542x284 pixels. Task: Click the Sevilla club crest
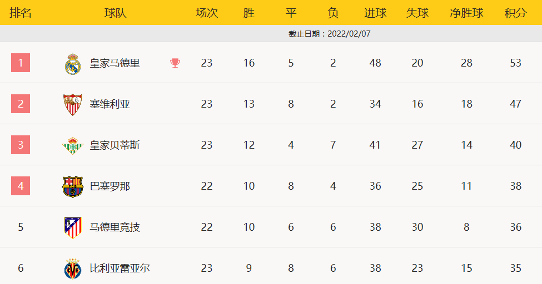click(73, 104)
